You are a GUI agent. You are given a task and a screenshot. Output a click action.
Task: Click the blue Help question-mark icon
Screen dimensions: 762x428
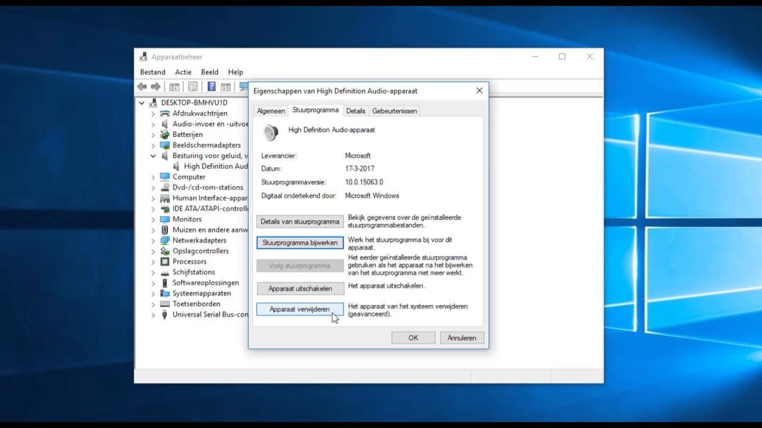click(211, 87)
